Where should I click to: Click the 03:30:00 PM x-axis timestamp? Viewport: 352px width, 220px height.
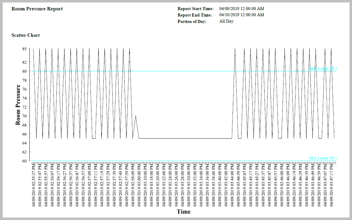[189, 185]
